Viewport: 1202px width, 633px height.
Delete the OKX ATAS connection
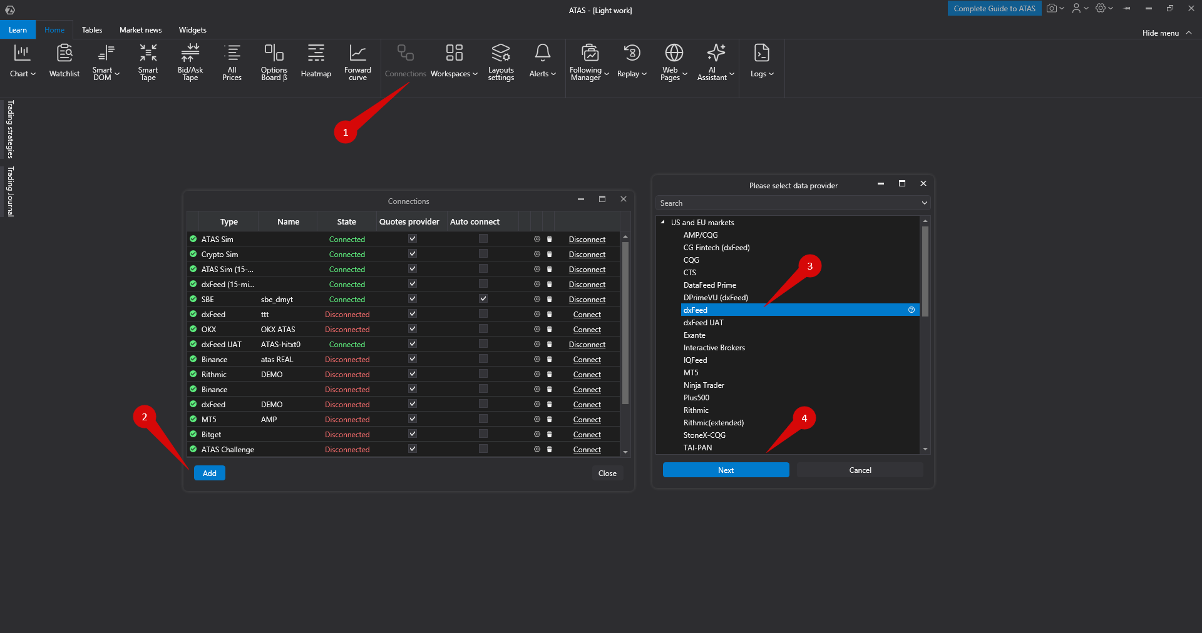pyautogui.click(x=549, y=329)
